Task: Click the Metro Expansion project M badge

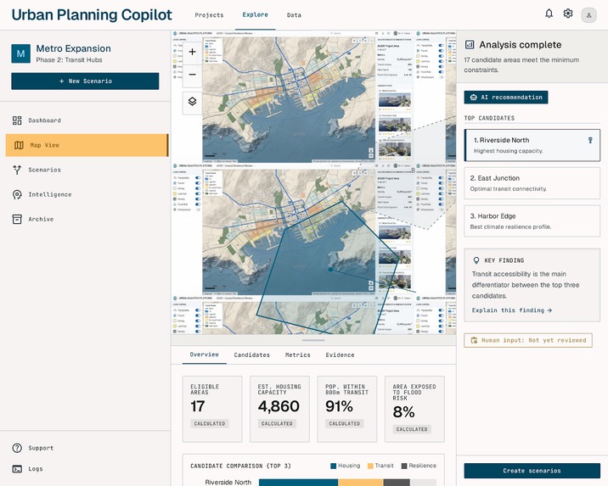Action: [x=20, y=53]
